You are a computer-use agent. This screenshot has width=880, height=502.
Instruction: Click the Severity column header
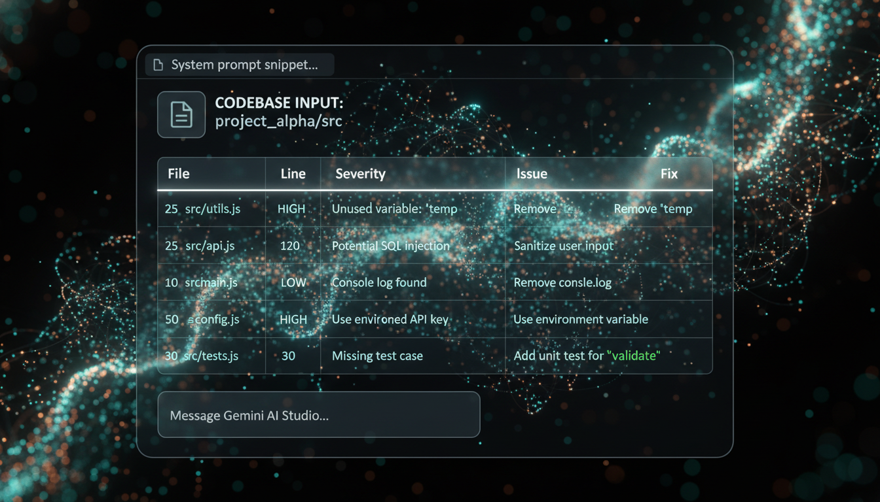point(360,173)
